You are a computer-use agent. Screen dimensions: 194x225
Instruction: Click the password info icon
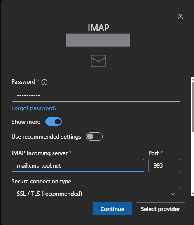pyautogui.click(x=44, y=82)
